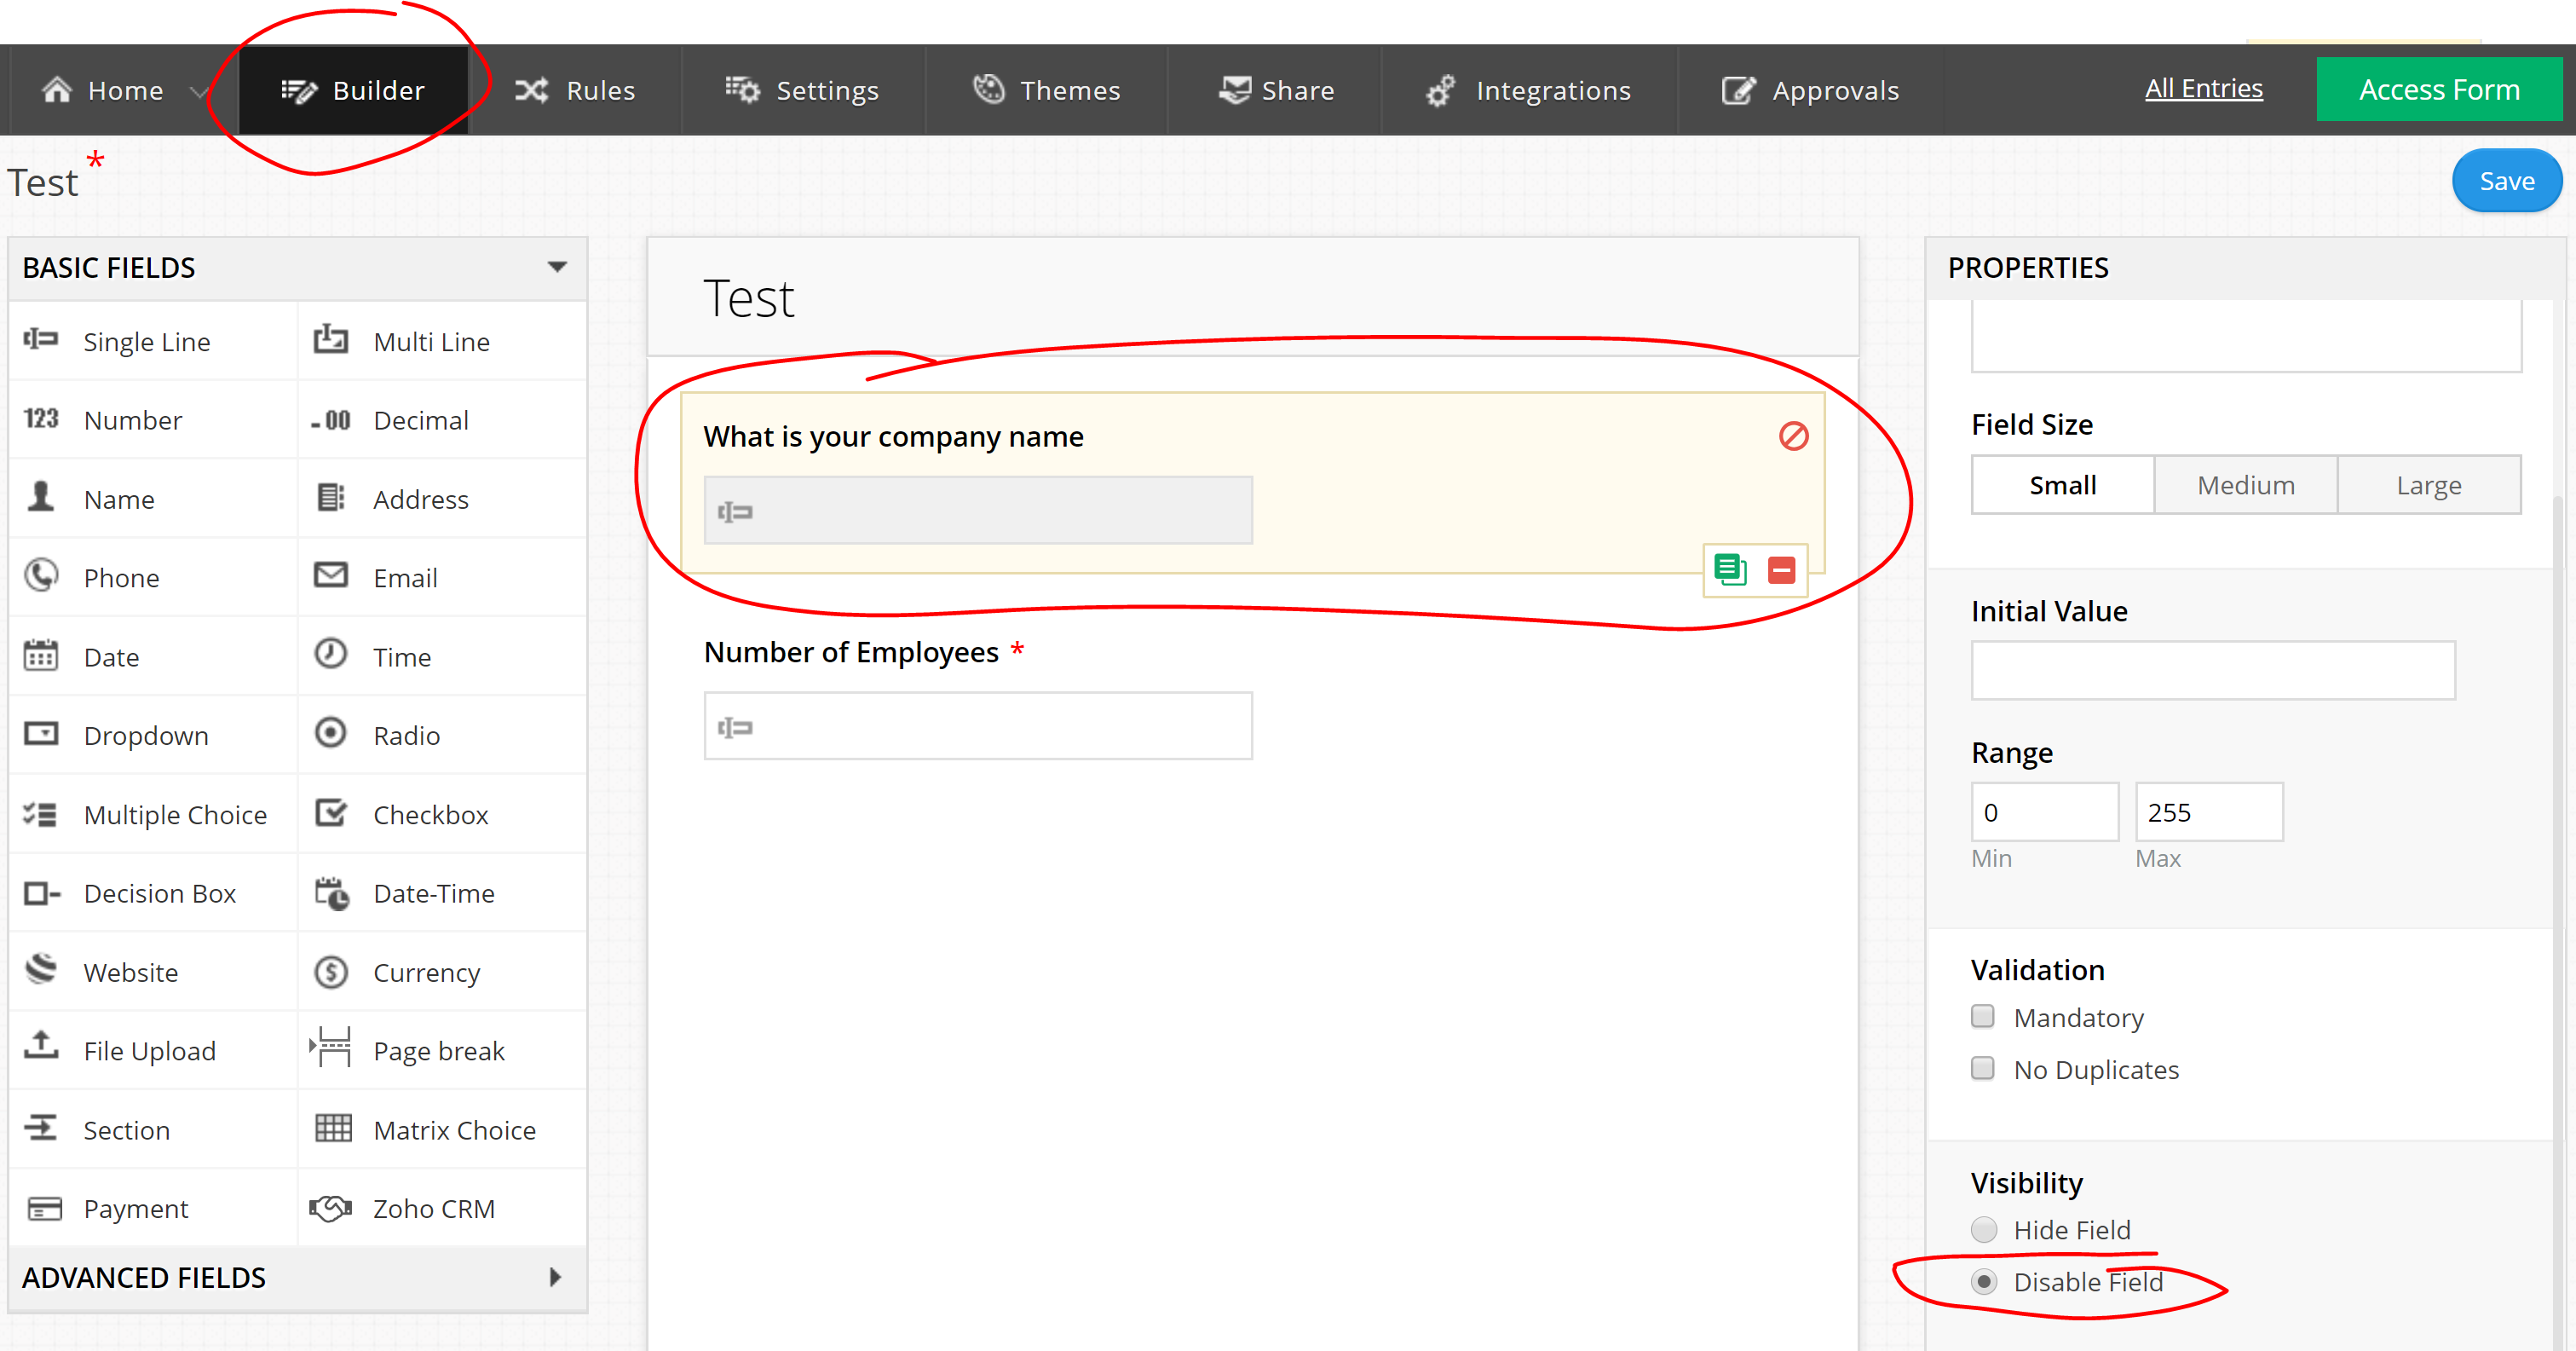Check the No Duplicates option
2576x1351 pixels.
[1982, 1069]
